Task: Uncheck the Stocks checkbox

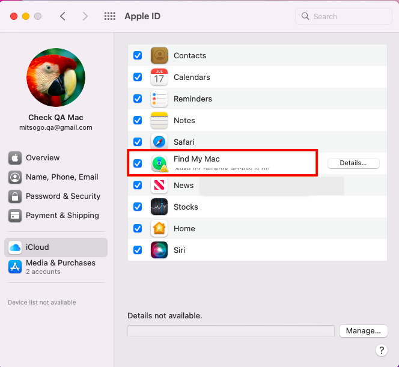Action: pos(138,207)
